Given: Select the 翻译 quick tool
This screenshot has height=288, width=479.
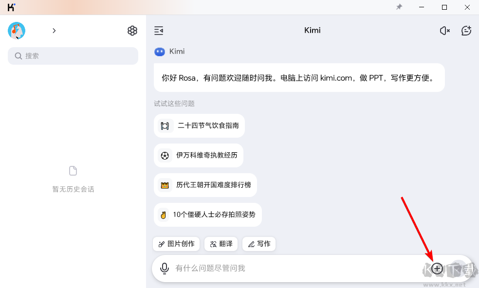Looking at the screenshot, I should tap(221, 244).
